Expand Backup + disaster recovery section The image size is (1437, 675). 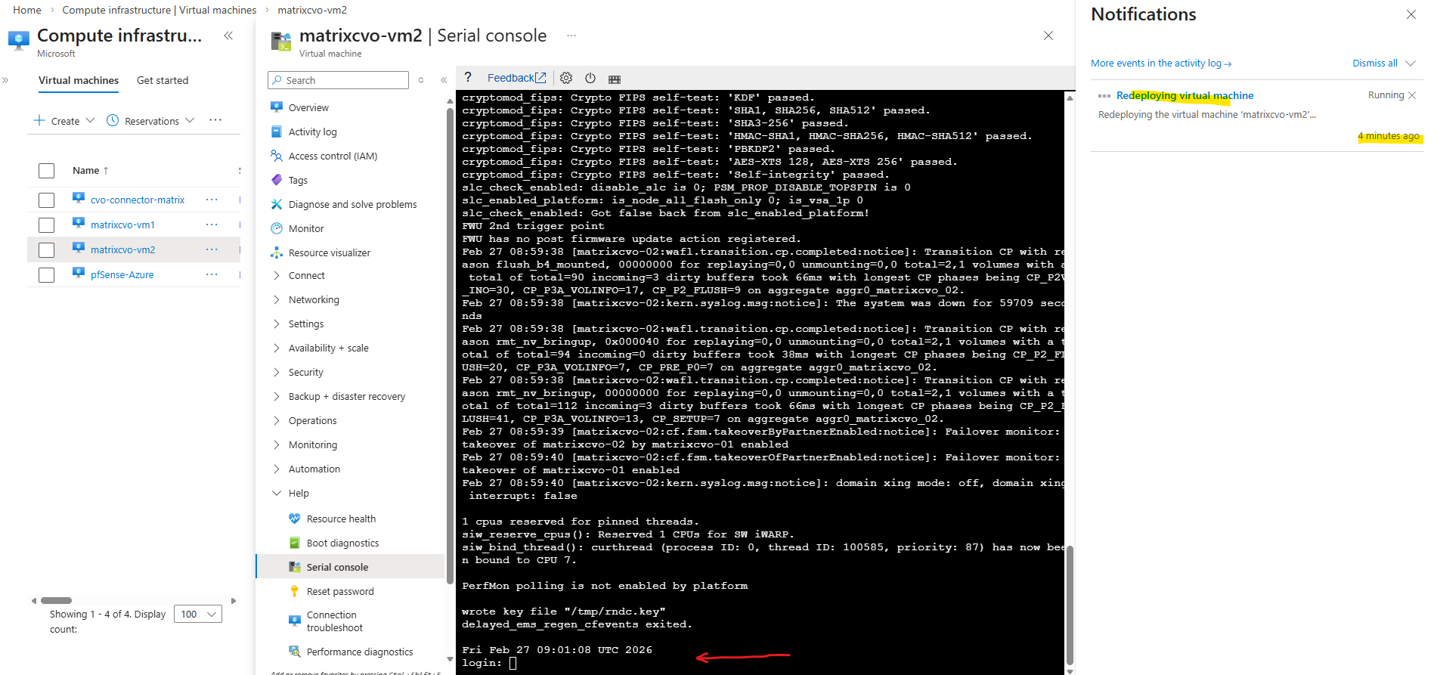point(277,396)
